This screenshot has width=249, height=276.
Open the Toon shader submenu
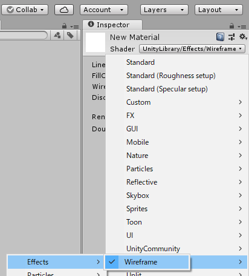pyautogui.click(x=176, y=222)
